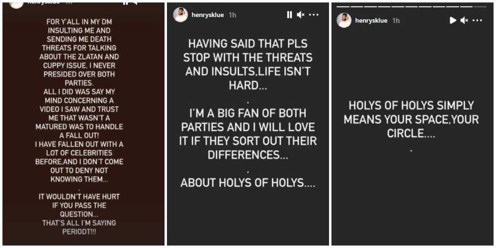This screenshot has width=496, height=248.
Task: Click the partially visible avatar on left story
Action: point(16,4)
